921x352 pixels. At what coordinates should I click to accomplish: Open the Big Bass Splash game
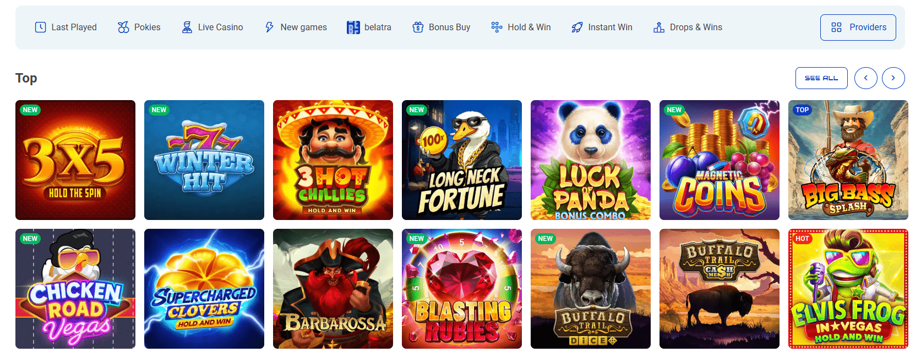(848, 160)
